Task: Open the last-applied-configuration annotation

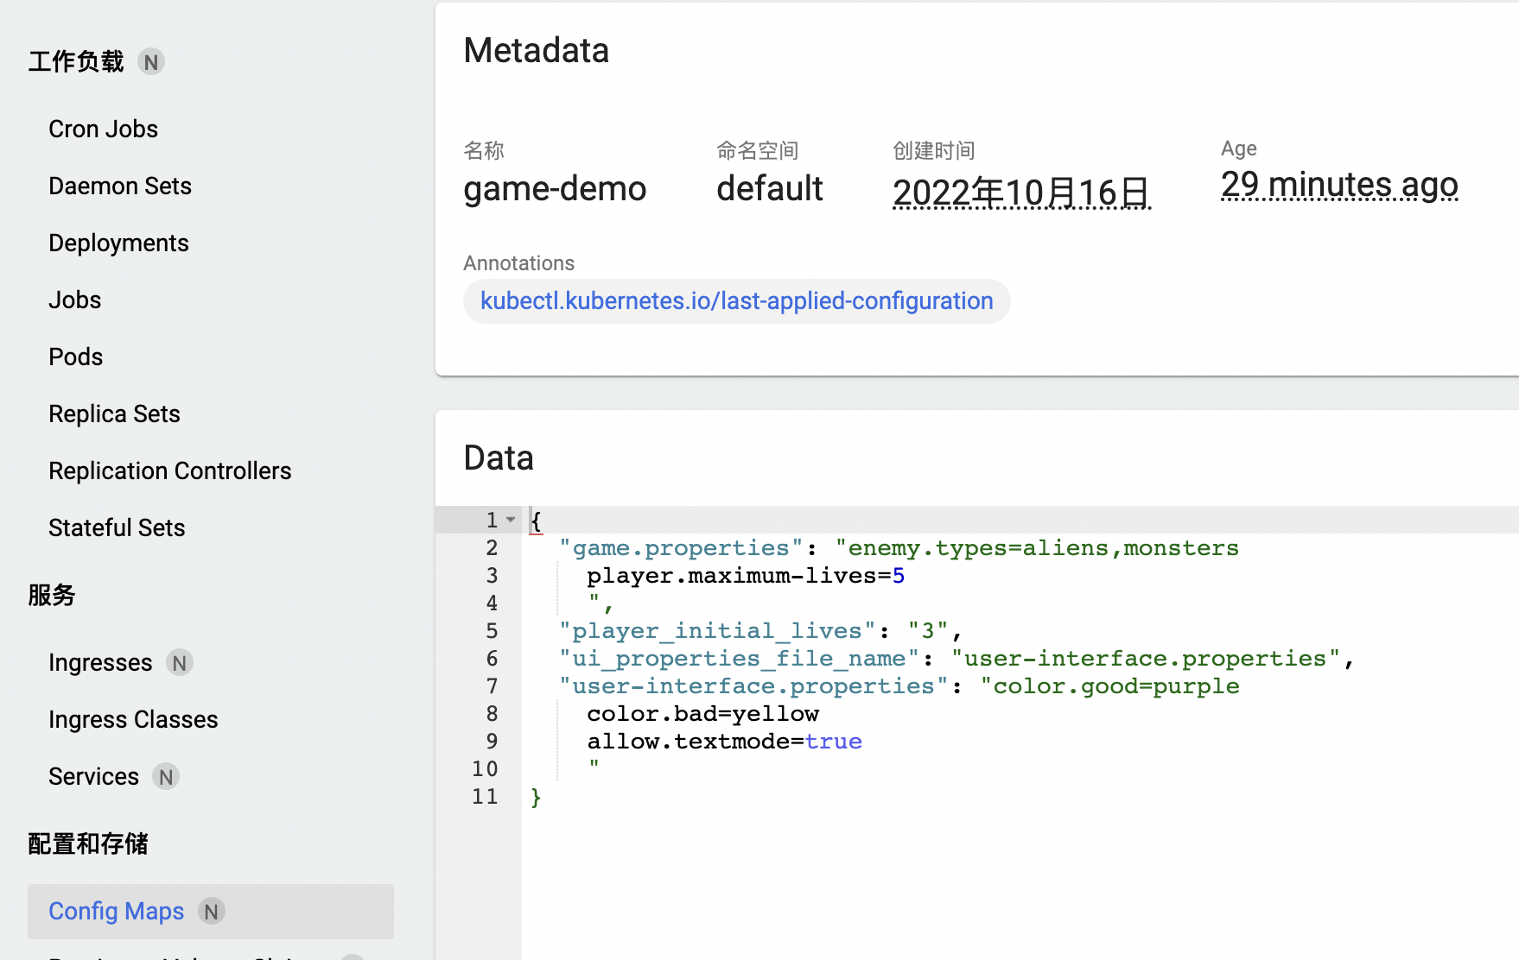Action: (735, 300)
